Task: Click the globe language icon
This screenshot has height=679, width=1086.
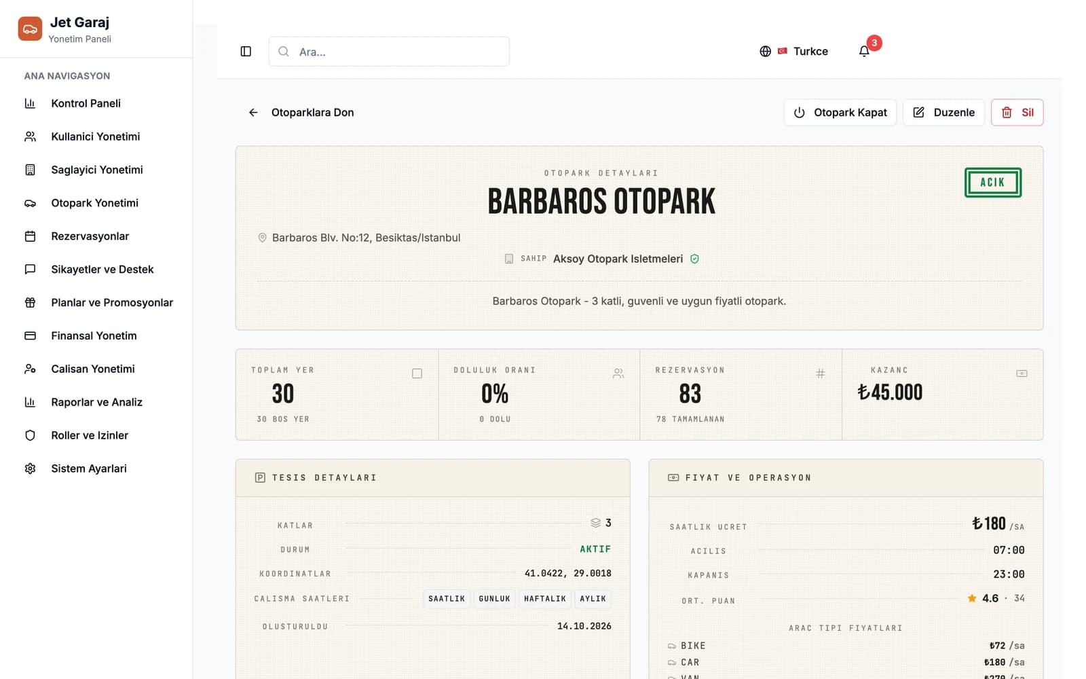Action: (765, 52)
